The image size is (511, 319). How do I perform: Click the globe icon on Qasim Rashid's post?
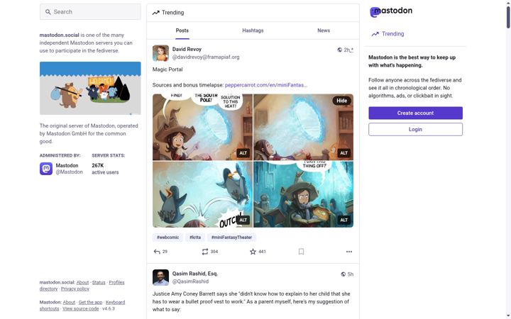click(344, 274)
